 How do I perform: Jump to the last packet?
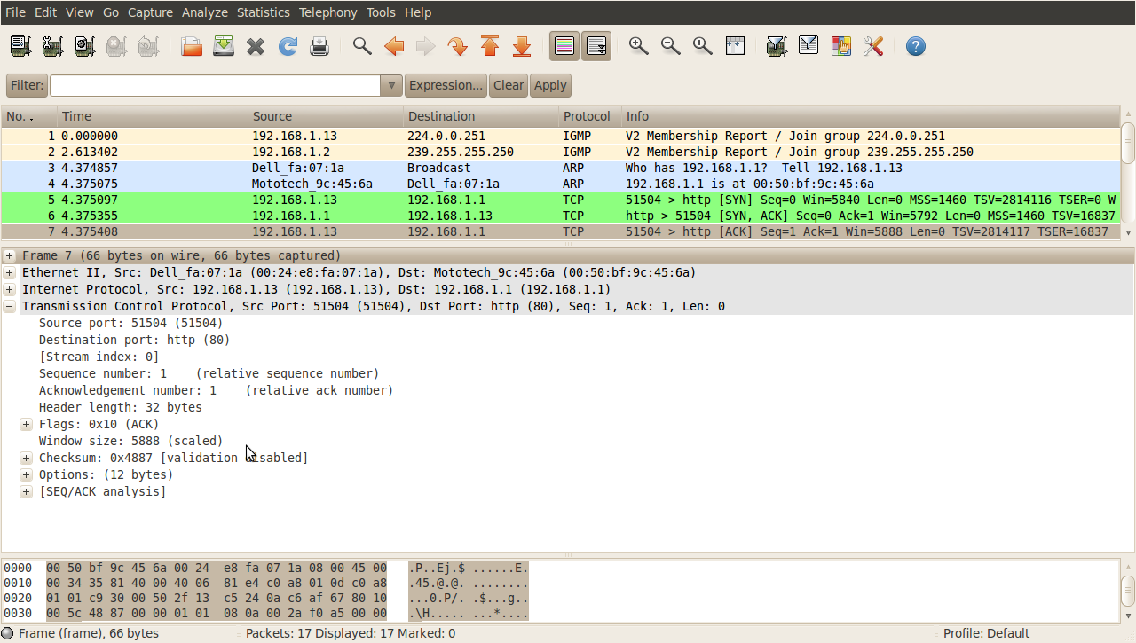coord(522,45)
